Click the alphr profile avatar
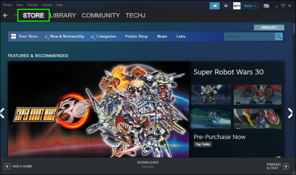Image resolution: width=296 pixels, height=175 pixels. [x=237, y=6]
